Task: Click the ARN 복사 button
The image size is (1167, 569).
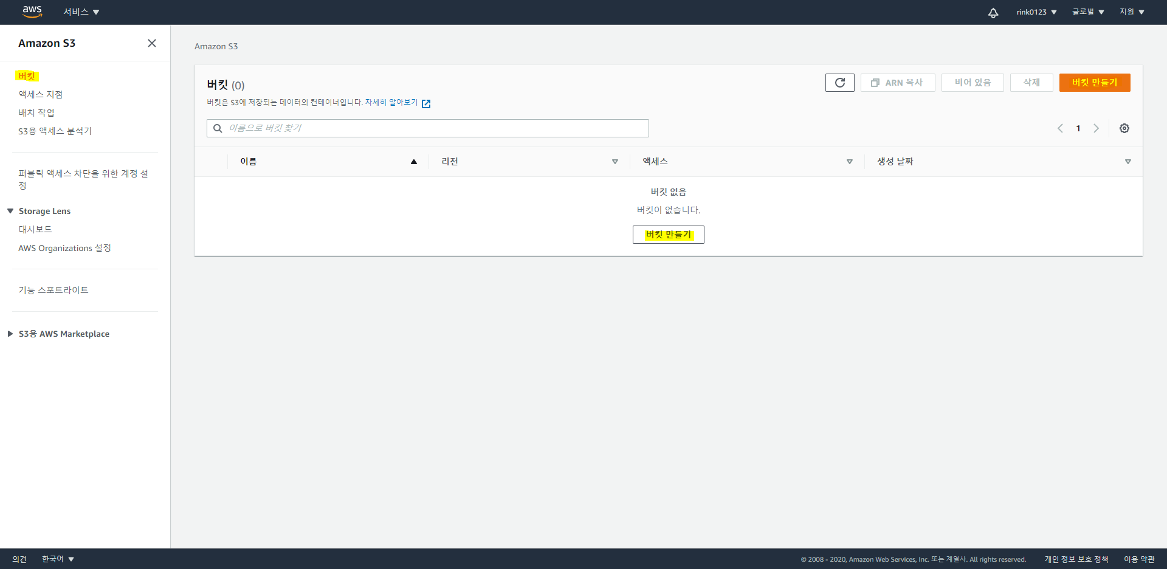Action: click(x=898, y=83)
